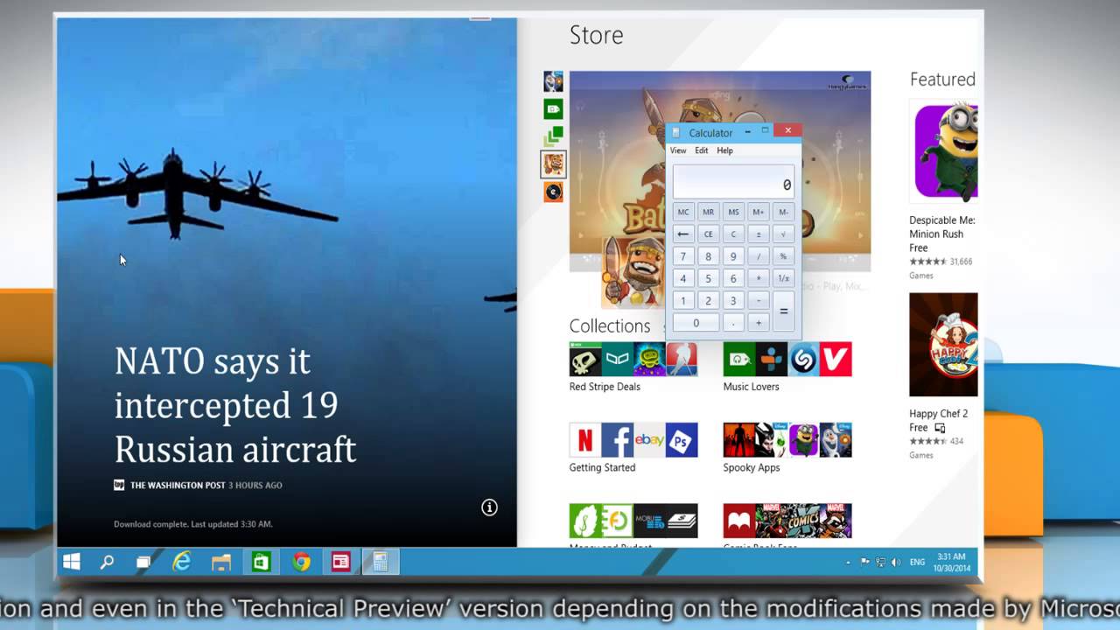Open the Windows Start button
Viewport: 1120px width, 630px height.
pyautogui.click(x=72, y=562)
